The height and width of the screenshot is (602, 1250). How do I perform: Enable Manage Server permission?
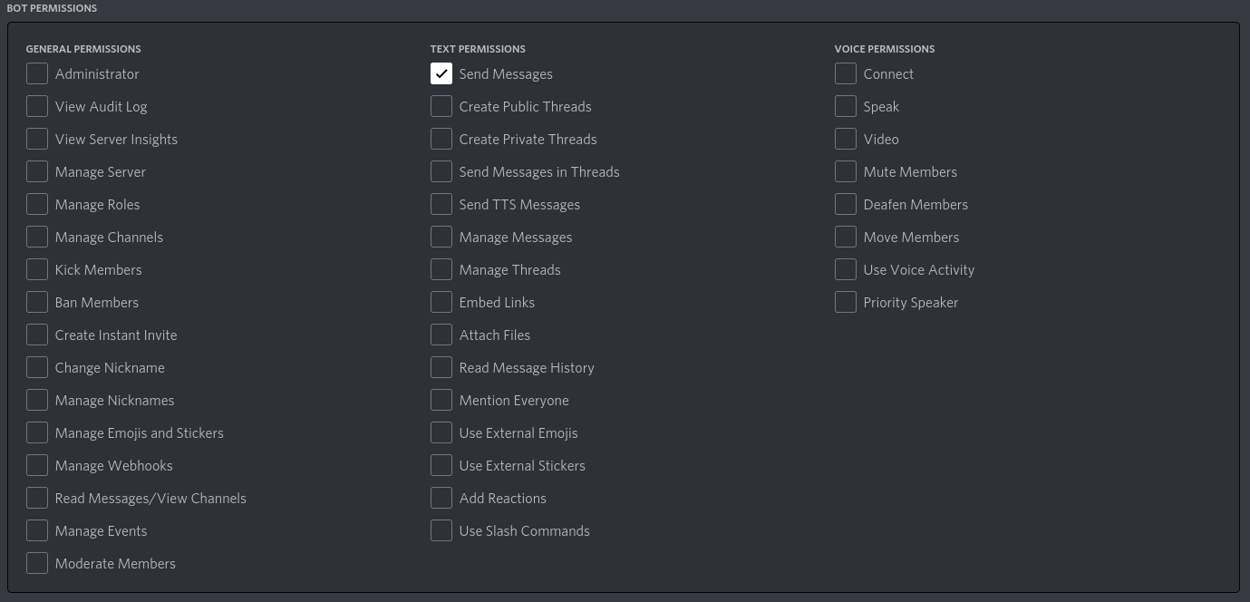(x=37, y=171)
